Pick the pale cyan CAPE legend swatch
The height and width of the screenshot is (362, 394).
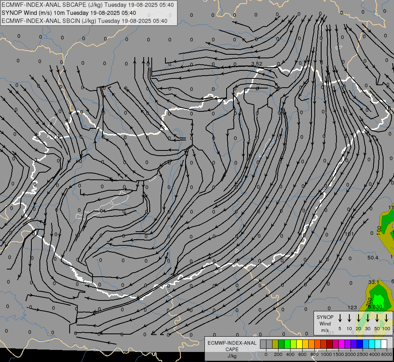click(377, 344)
